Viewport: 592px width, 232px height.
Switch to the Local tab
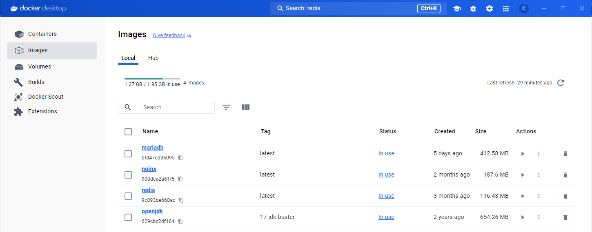[x=128, y=58]
